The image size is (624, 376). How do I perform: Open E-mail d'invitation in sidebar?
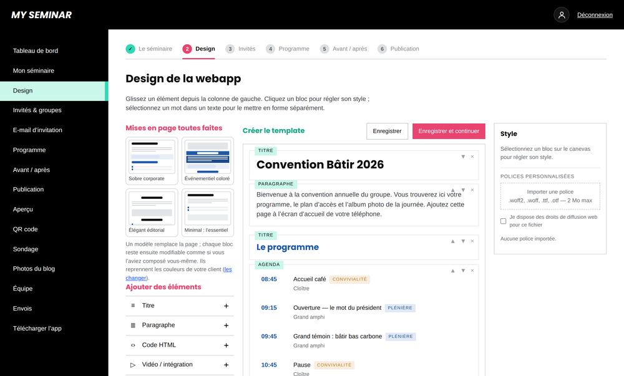click(54, 130)
